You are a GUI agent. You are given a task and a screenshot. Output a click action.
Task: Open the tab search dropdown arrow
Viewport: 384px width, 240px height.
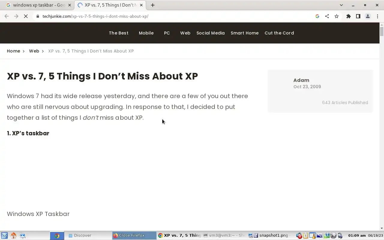341,5
